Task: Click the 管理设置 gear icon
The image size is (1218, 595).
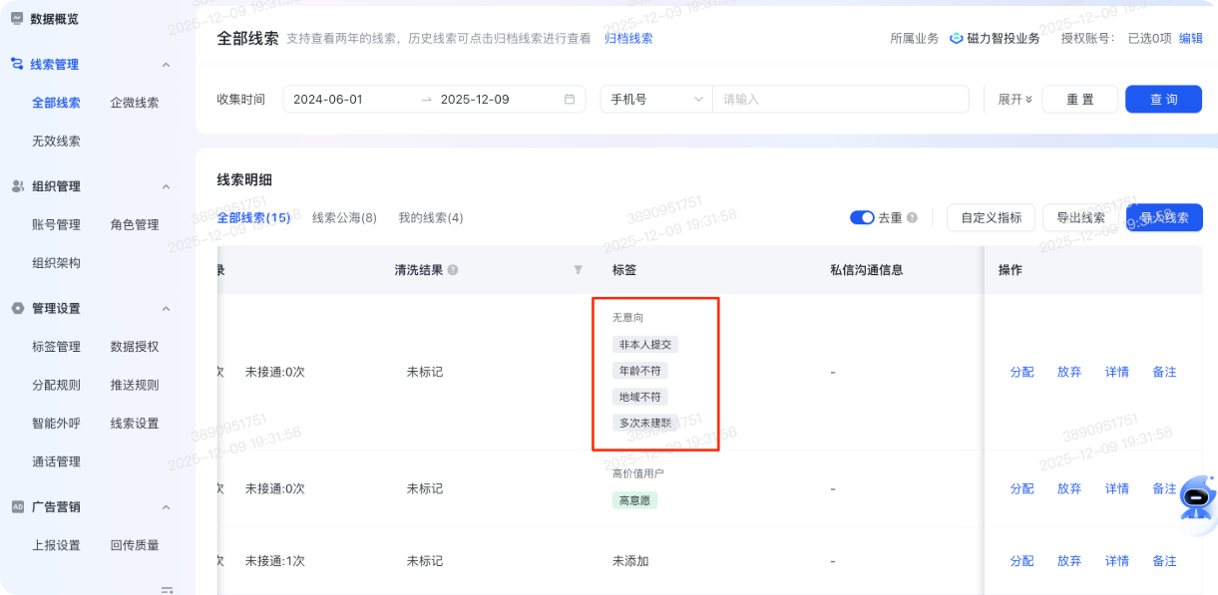Action: click(17, 308)
